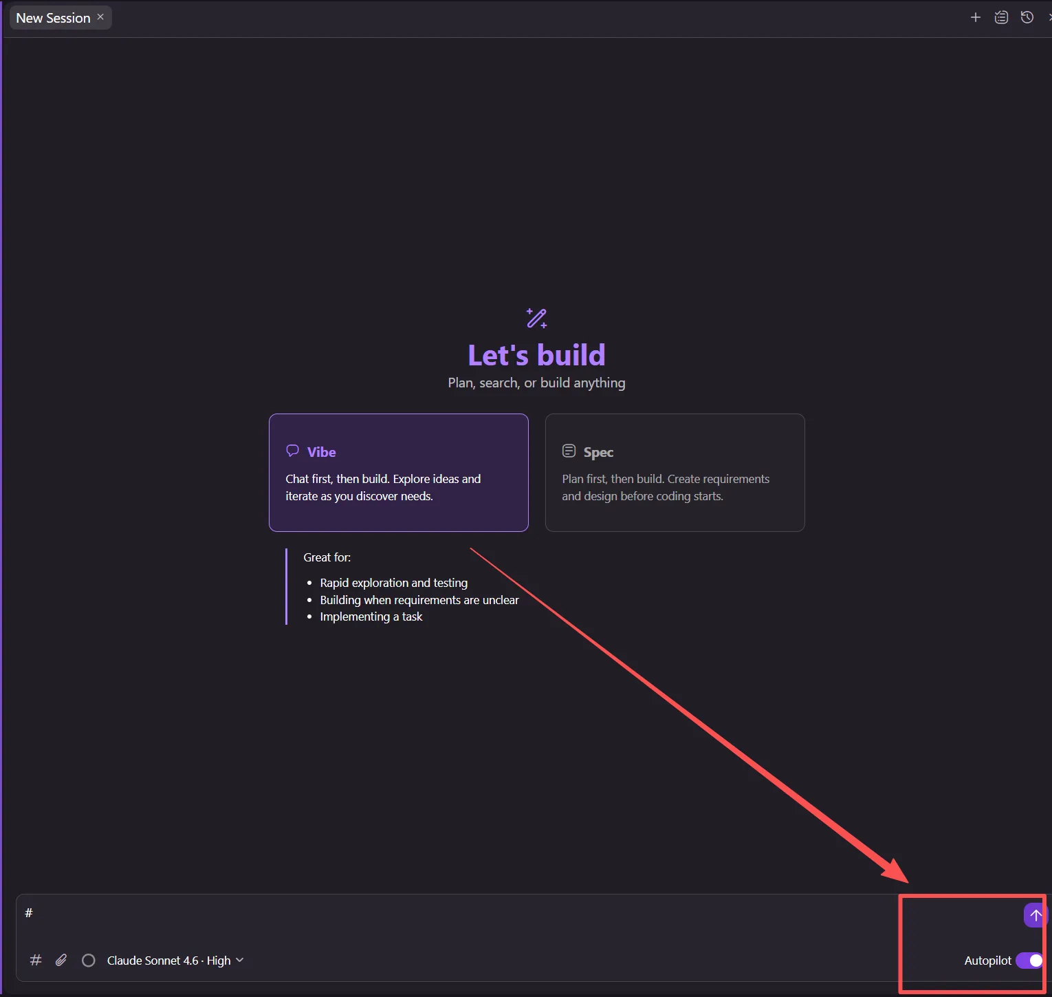This screenshot has height=997, width=1052.
Task: Click the circle icon beside model name
Action: point(88,960)
